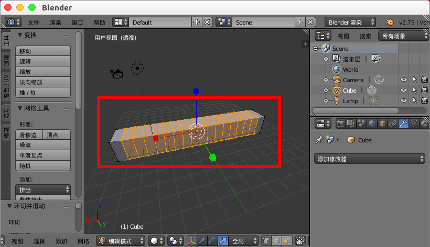Open the 添加修改器 dropdown
Image resolution: width=430 pixels, height=247 pixels.
point(370,159)
